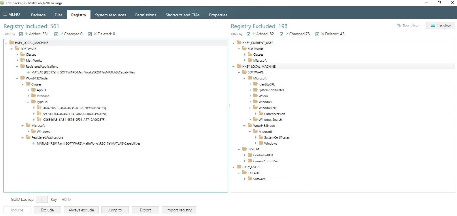Toggle Added: 82 filter checkbox
The width and height of the screenshot is (457, 216).
point(248,34)
